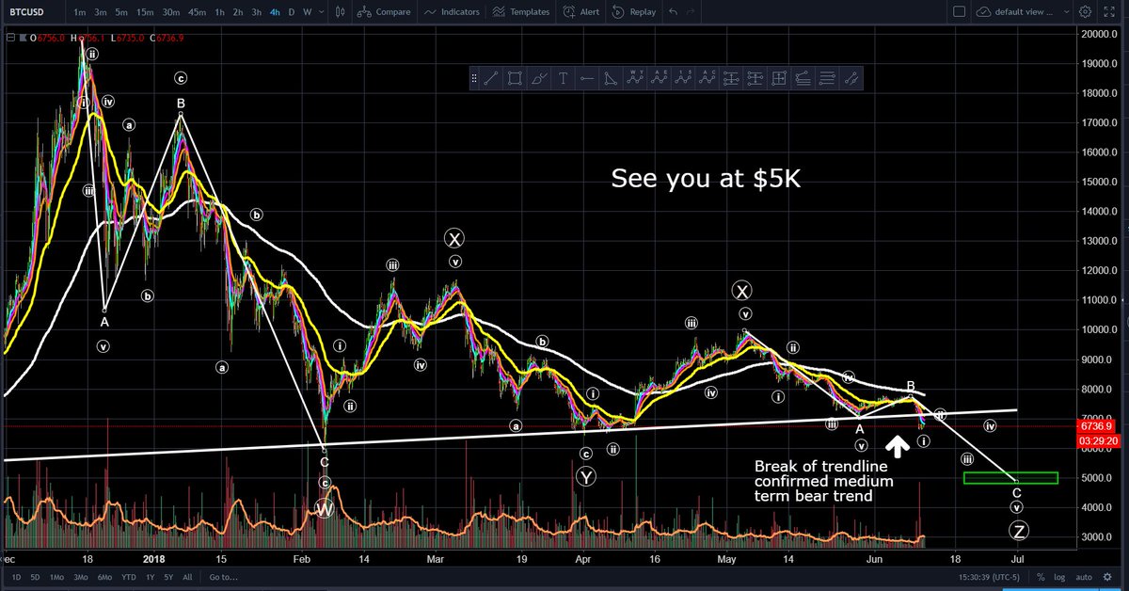Open the Indicators menu
1129x591 pixels.
(452, 11)
